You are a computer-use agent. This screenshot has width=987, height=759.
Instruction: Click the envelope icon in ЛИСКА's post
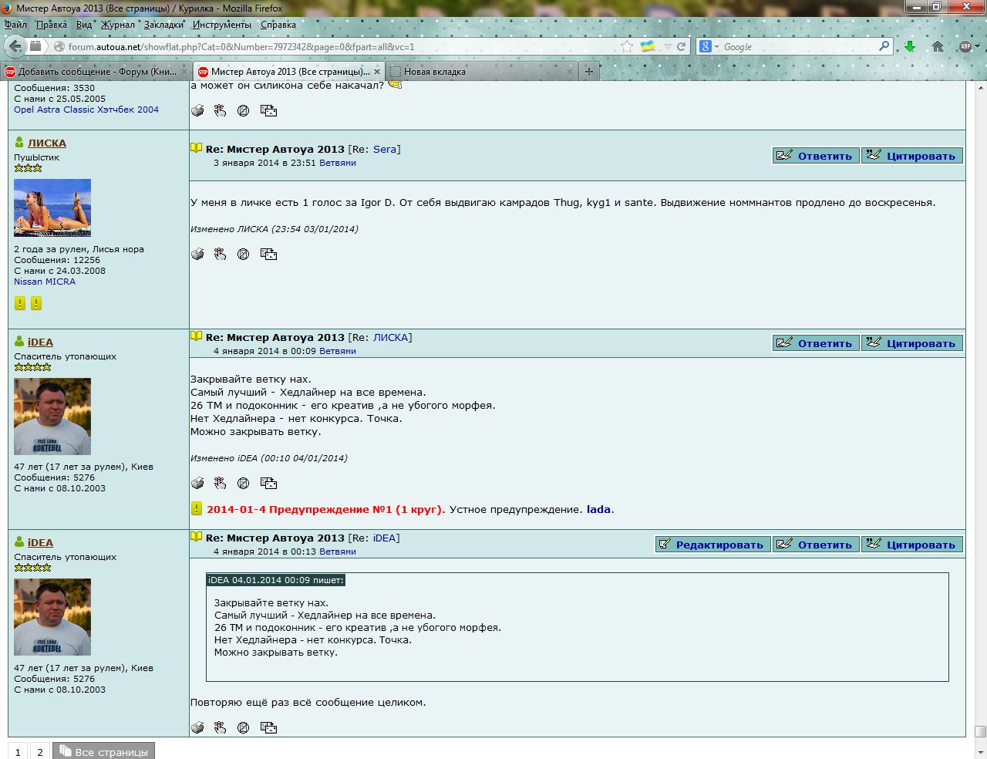[268, 254]
